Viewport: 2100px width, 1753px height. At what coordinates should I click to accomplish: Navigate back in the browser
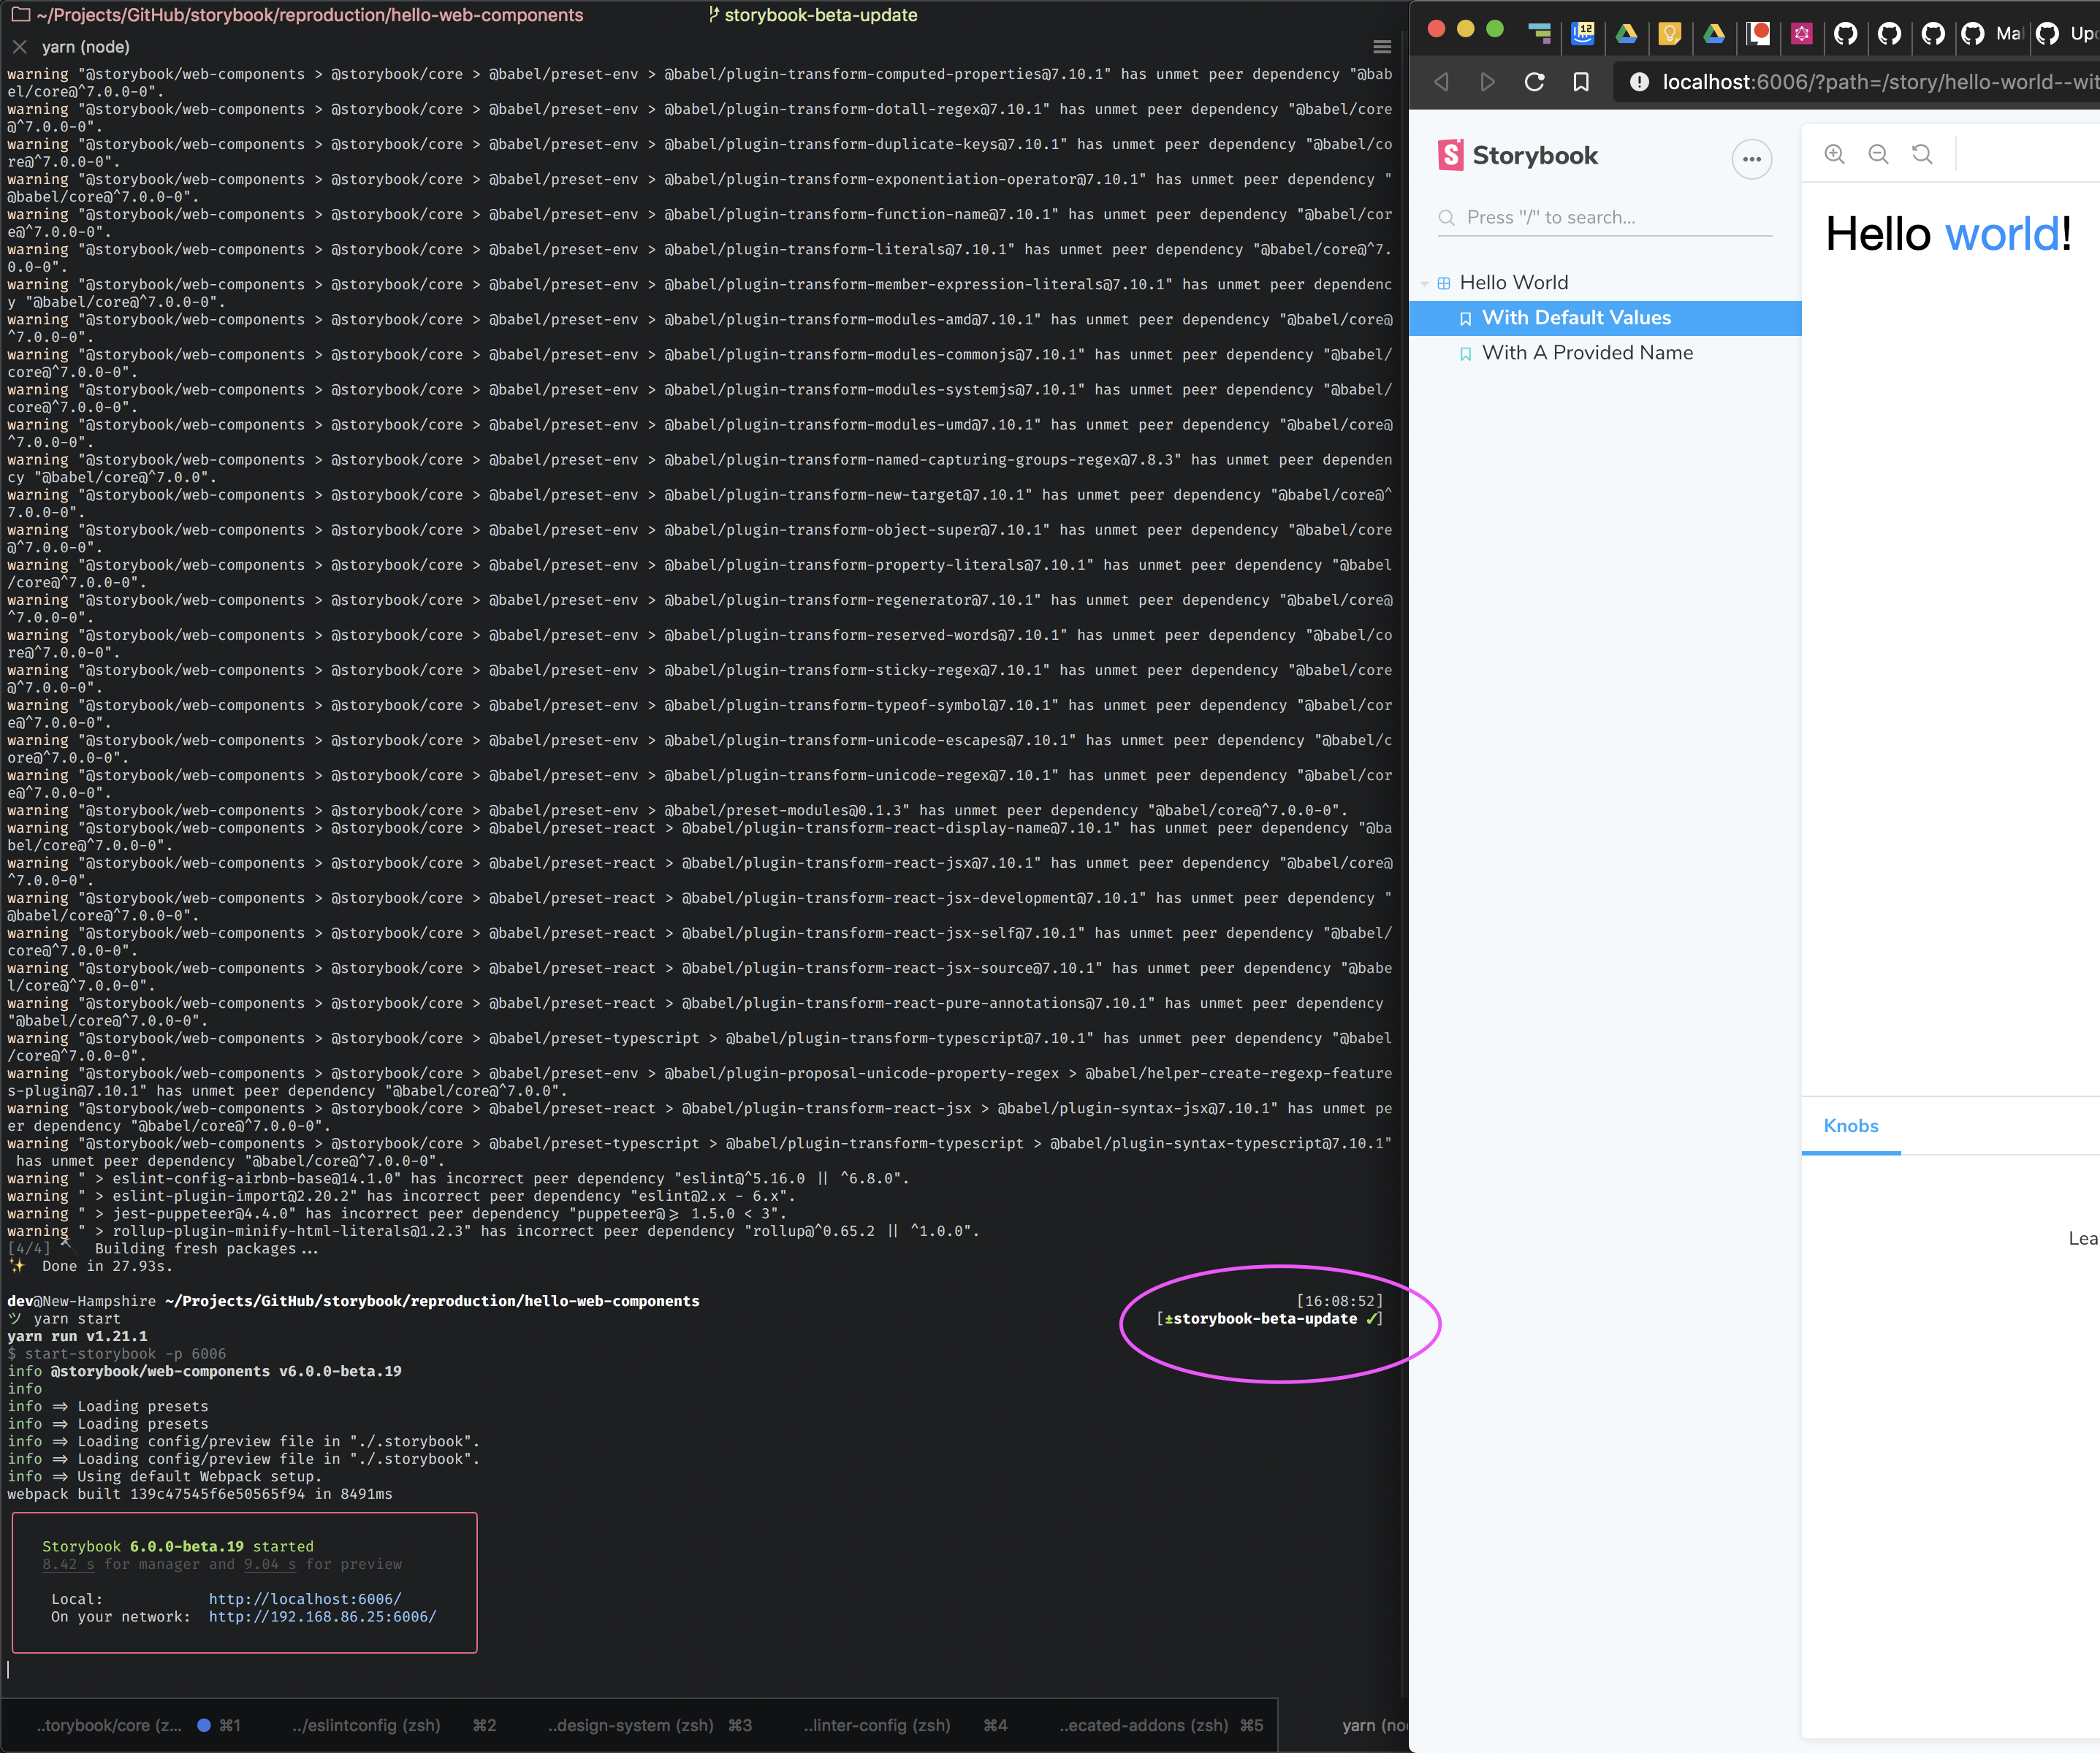[1441, 82]
